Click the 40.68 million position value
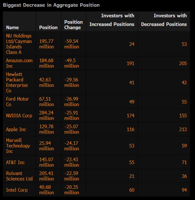 coord(46,190)
